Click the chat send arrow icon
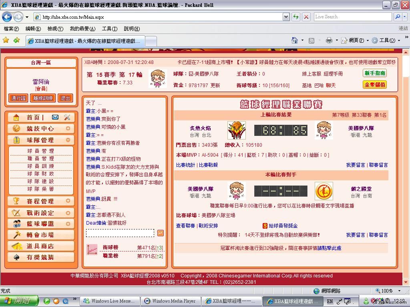Viewport: 410px width, 307px height. (160, 233)
